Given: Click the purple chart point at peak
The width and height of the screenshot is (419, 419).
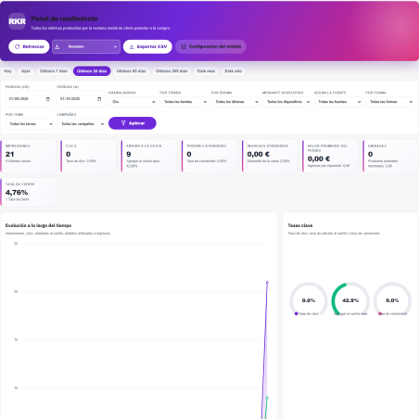Looking at the screenshot, I should coord(267,283).
